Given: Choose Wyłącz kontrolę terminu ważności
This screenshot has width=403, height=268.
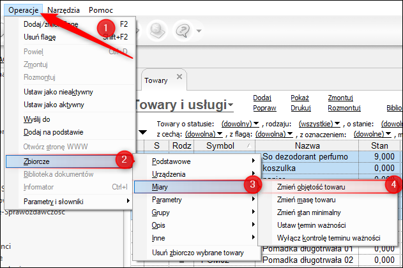Looking at the screenshot, I should (328, 238).
